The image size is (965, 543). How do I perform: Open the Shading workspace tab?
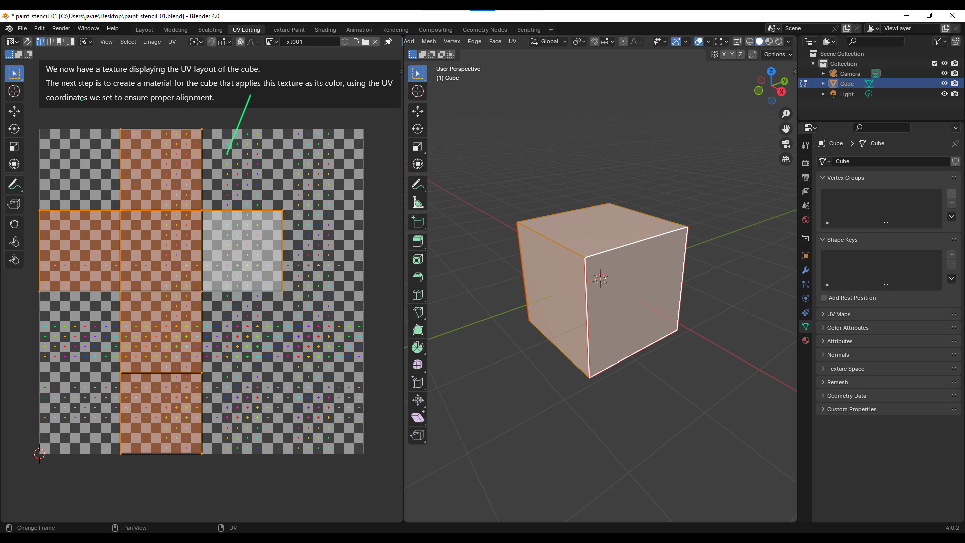[325, 30]
